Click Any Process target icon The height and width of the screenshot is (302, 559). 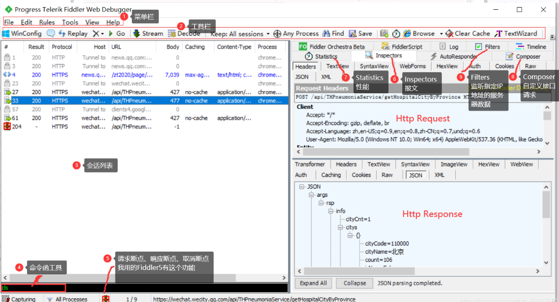[x=277, y=34]
